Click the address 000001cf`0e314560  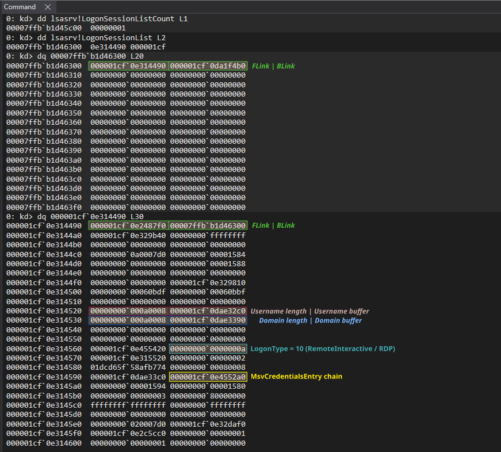point(44,349)
